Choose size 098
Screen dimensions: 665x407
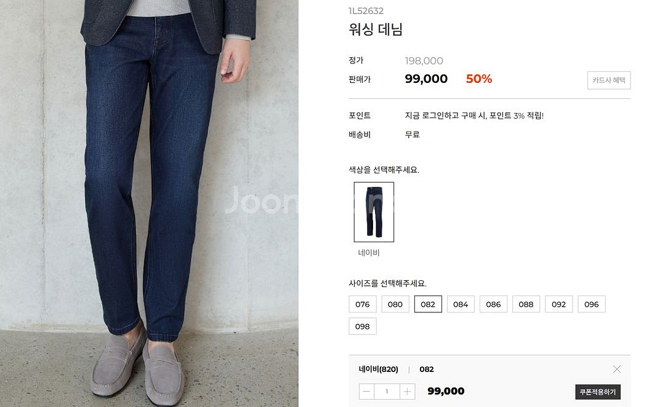(x=362, y=326)
